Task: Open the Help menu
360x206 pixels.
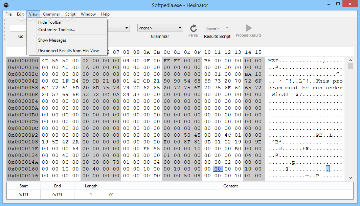Action: click(105, 14)
